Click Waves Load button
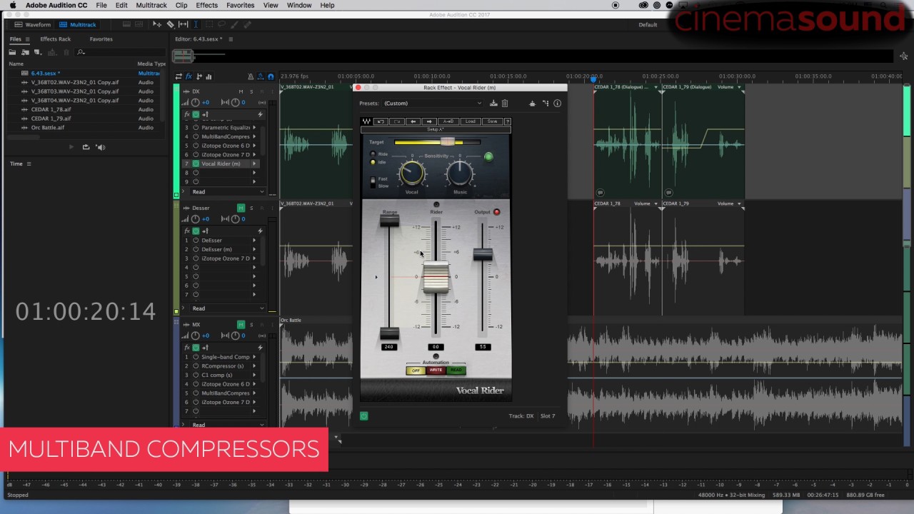The image size is (914, 514). 470,121
